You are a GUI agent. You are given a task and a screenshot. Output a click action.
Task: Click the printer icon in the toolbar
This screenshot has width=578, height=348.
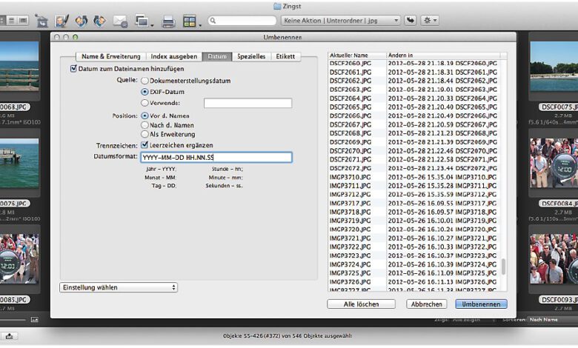168,21
